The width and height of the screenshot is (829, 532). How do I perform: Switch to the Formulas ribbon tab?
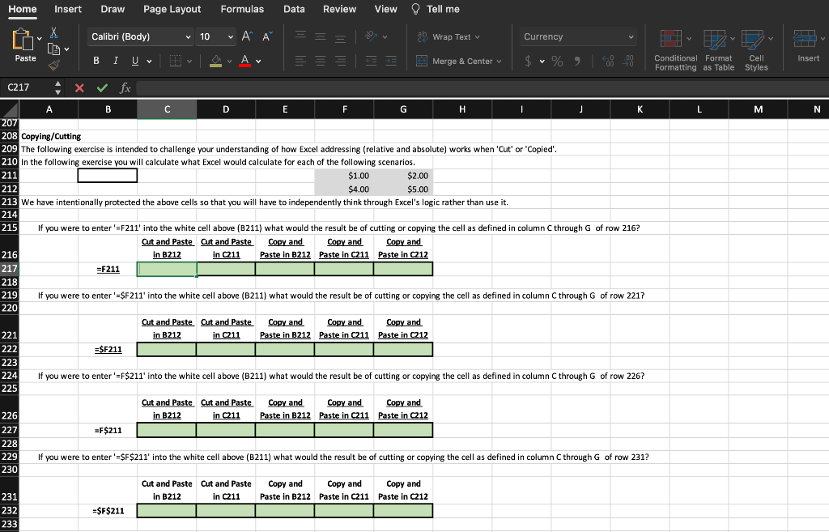tap(242, 10)
